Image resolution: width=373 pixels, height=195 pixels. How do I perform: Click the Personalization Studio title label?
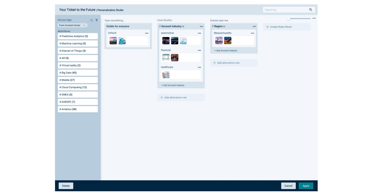coord(111,10)
